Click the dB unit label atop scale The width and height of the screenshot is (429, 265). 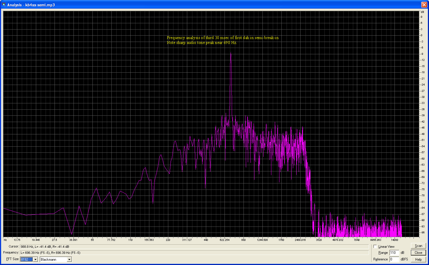coord(422,12)
